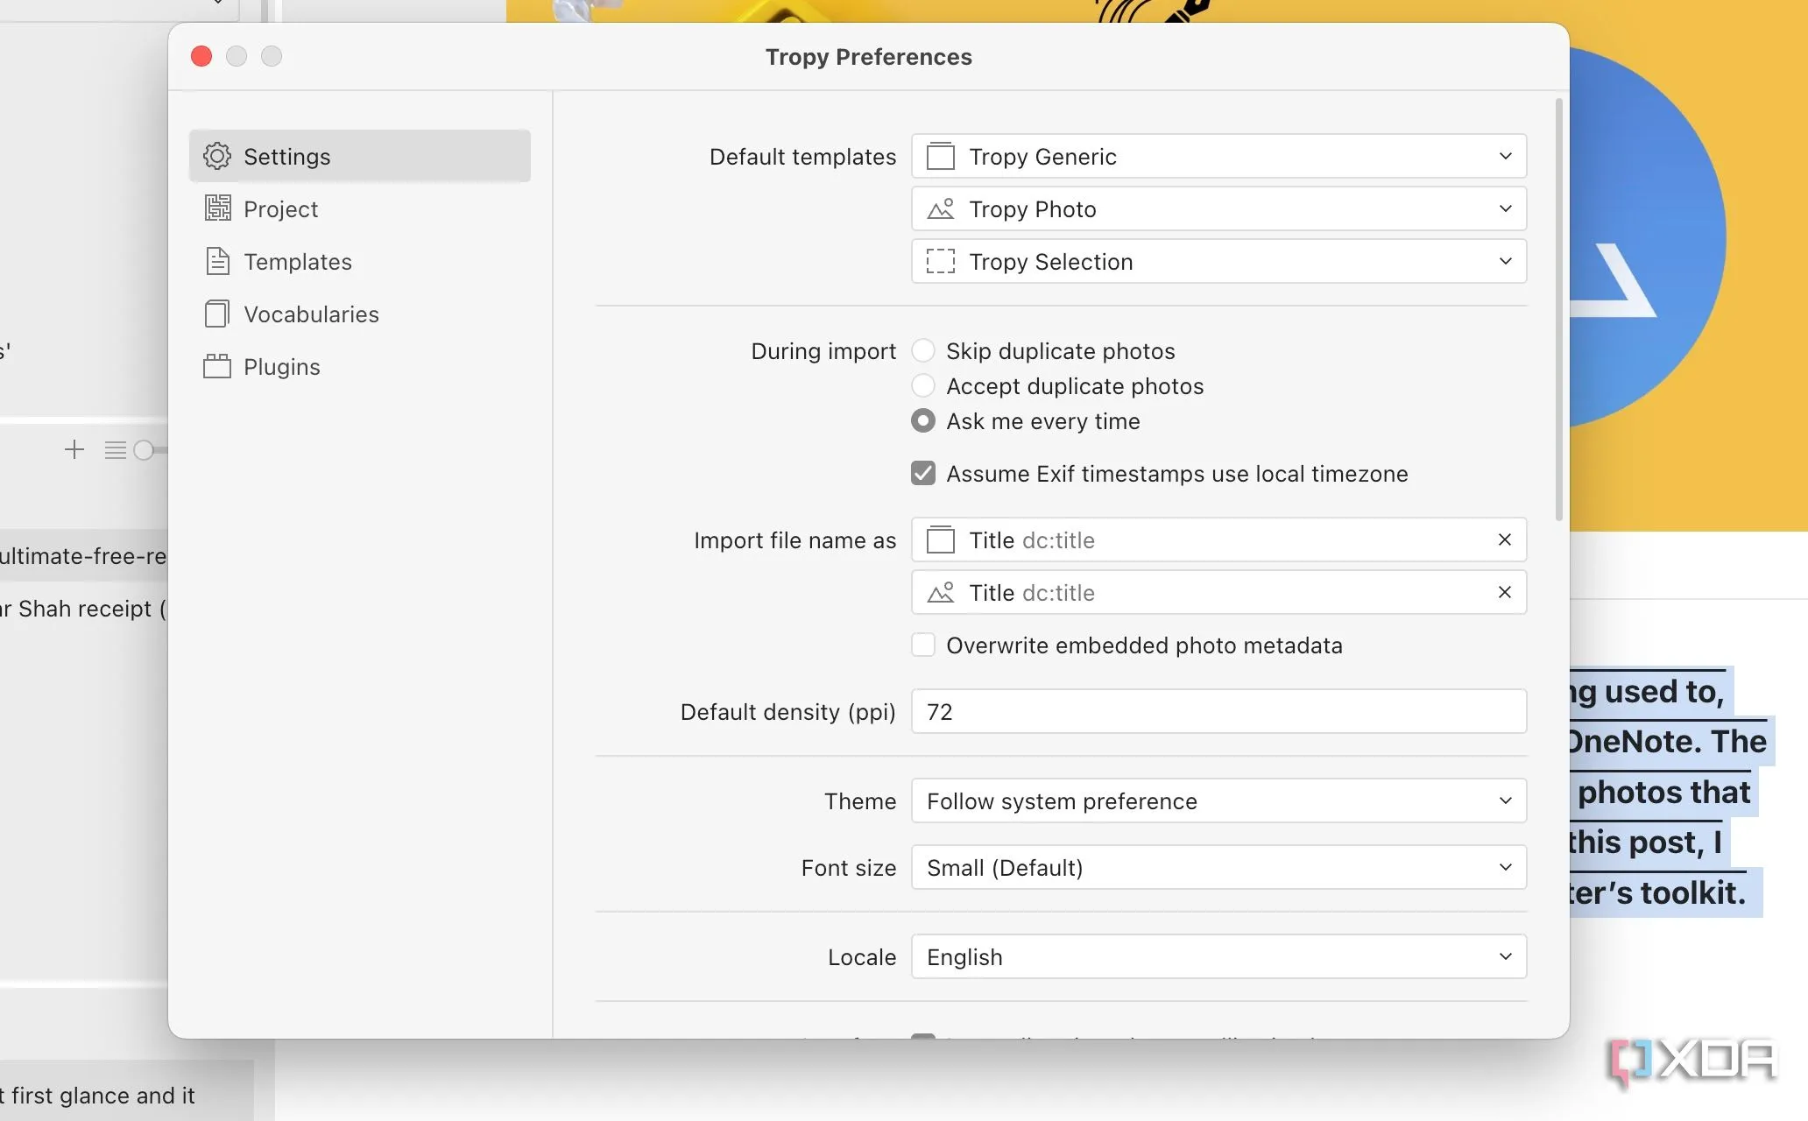Viewport: 1808px width, 1121px height.
Task: Select Ask me every time option
Action: [x=923, y=420]
